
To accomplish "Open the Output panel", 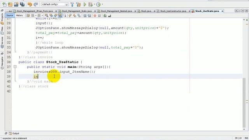I will 14,133.
